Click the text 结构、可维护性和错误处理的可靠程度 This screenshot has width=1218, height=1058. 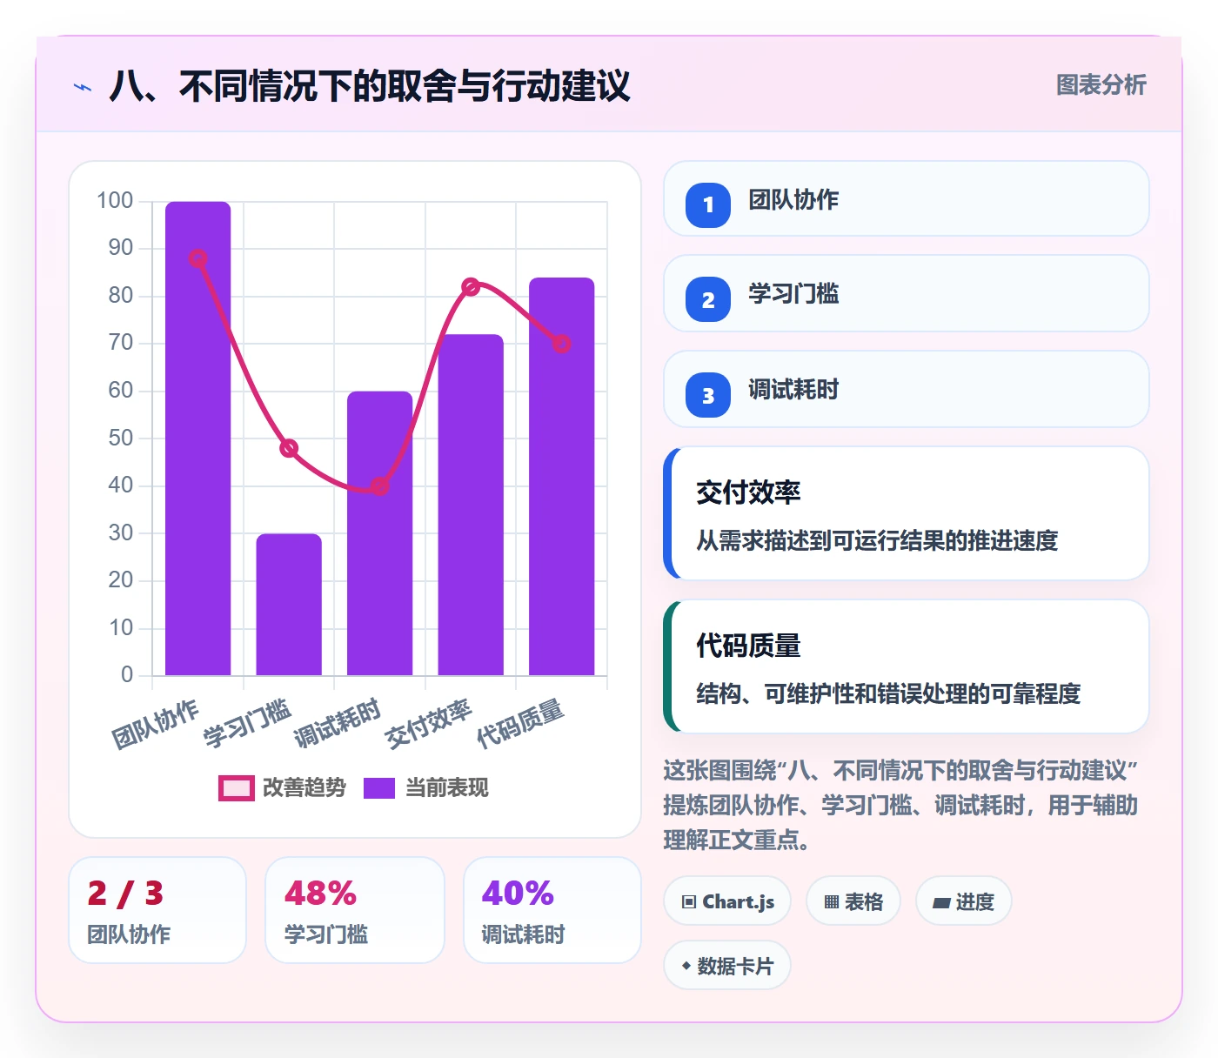[x=888, y=693]
